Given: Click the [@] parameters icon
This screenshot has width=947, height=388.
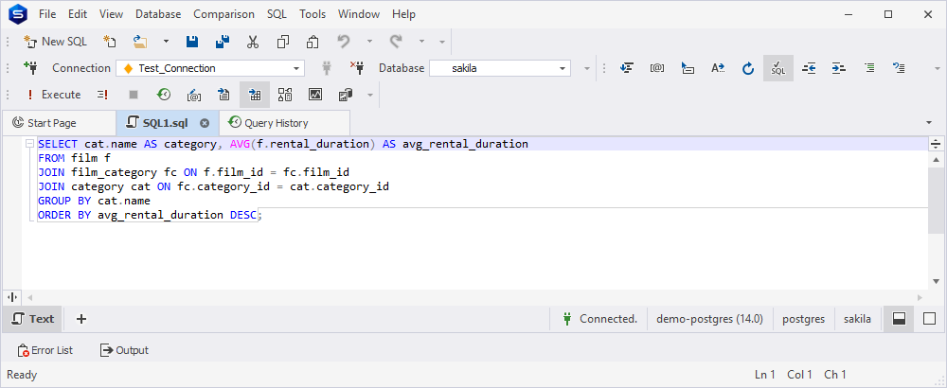Looking at the screenshot, I should pos(657,68).
